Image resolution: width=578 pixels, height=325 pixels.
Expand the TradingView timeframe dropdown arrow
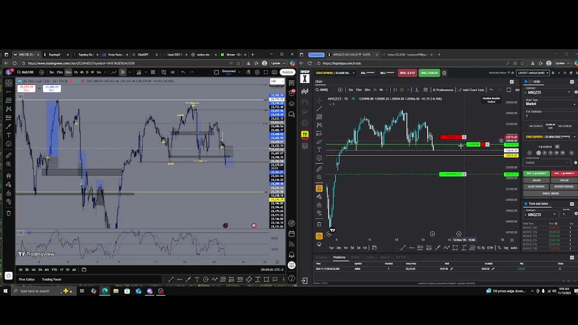coord(105,72)
